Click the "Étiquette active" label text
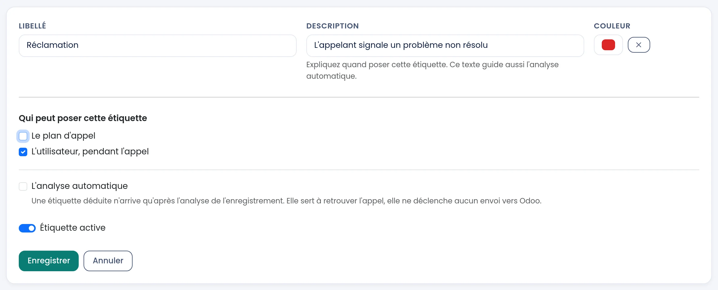 [x=73, y=228]
